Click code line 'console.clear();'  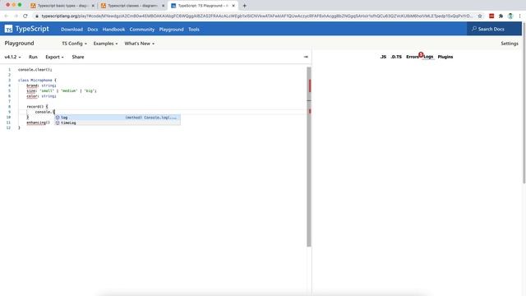[x=35, y=70]
